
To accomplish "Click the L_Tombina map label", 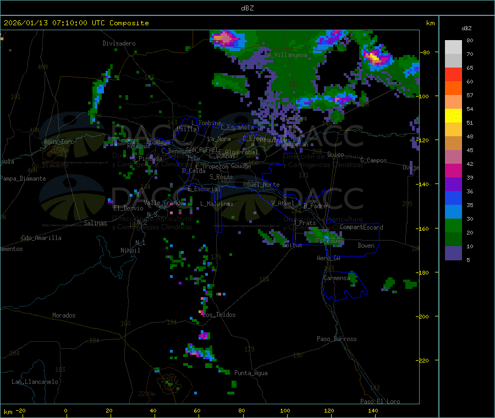I will coord(206,123).
